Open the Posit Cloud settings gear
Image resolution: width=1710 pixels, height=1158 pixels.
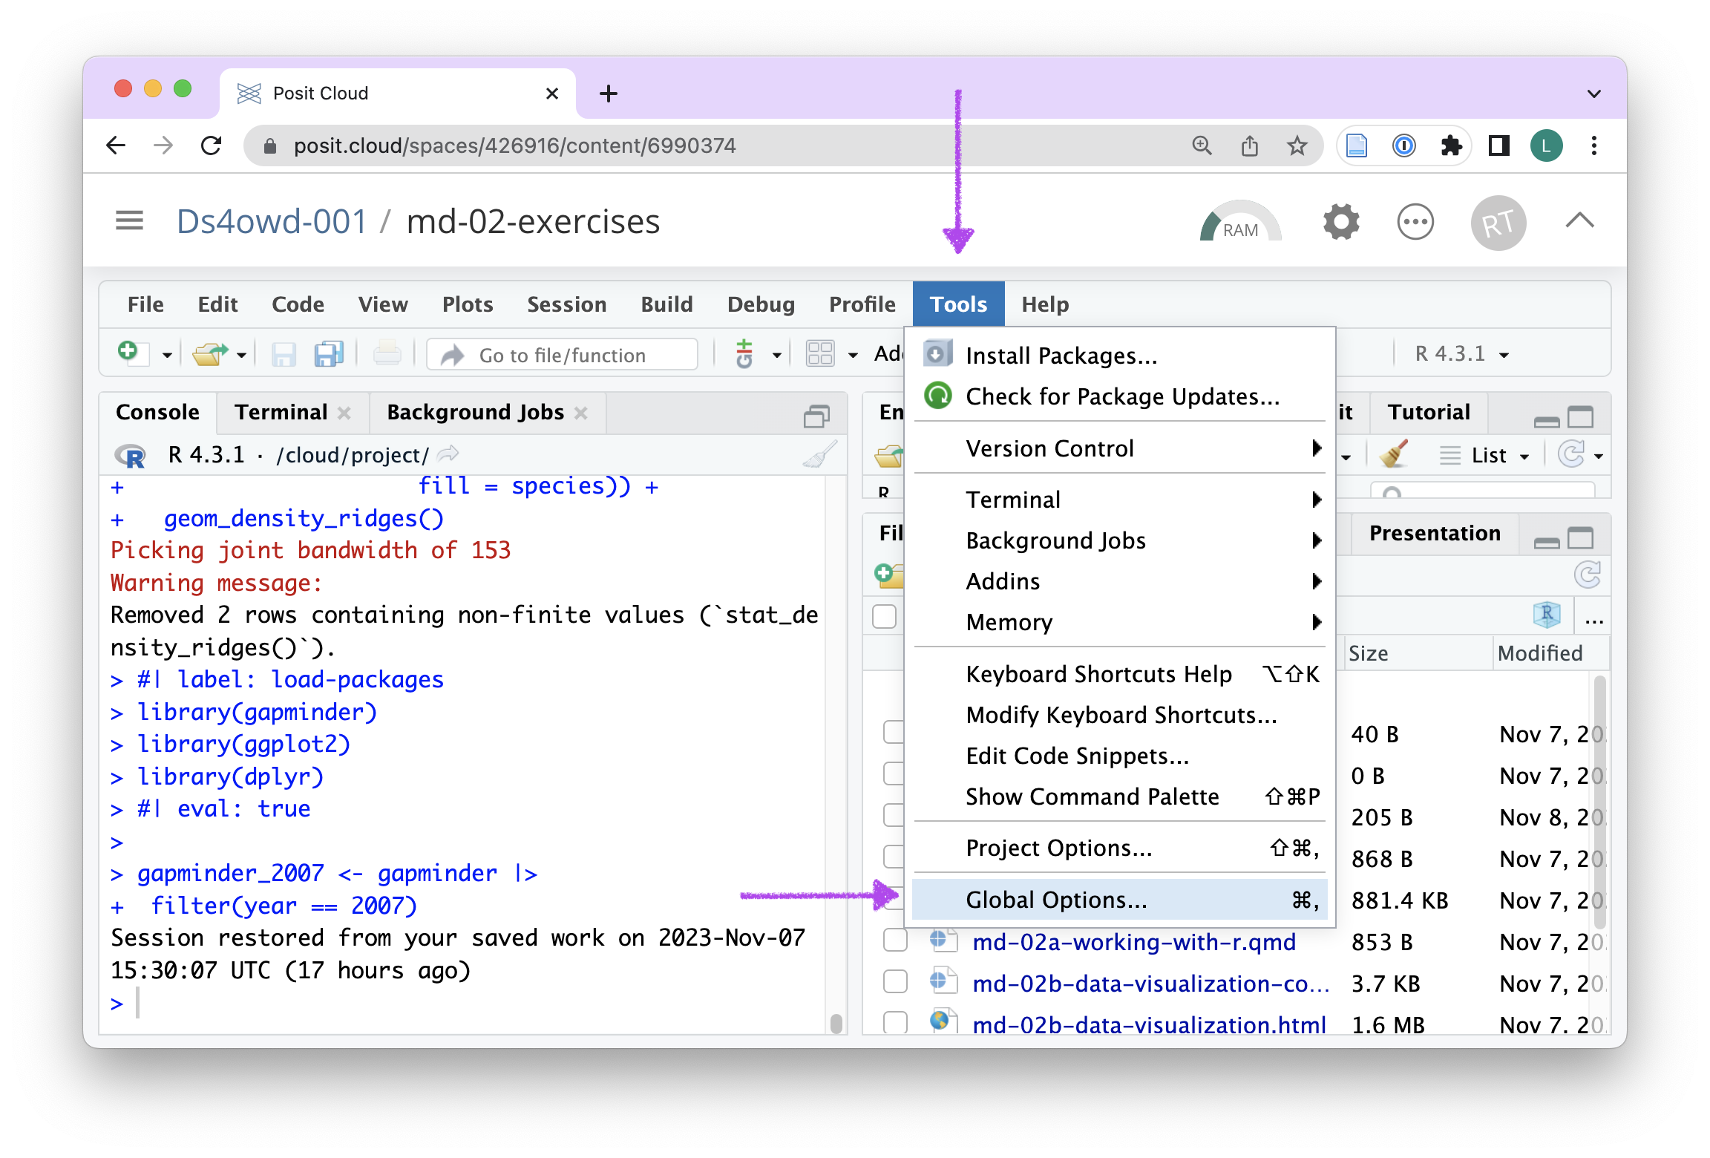point(1340,222)
